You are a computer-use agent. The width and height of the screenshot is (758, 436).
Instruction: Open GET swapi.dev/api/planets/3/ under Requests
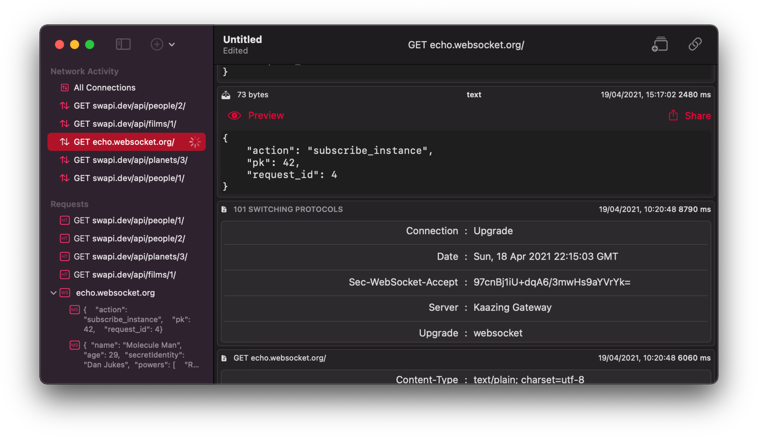130,257
